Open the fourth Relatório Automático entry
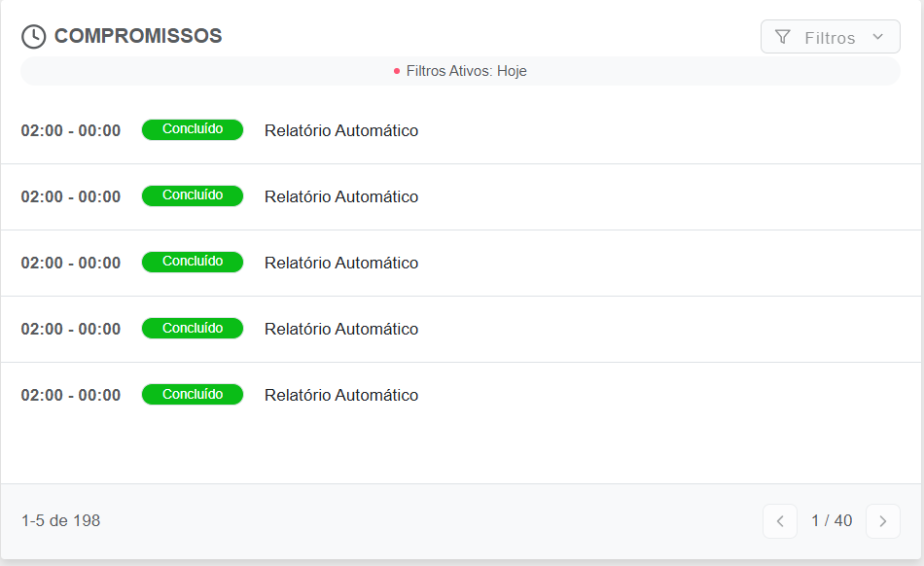This screenshot has width=924, height=566. [x=341, y=329]
